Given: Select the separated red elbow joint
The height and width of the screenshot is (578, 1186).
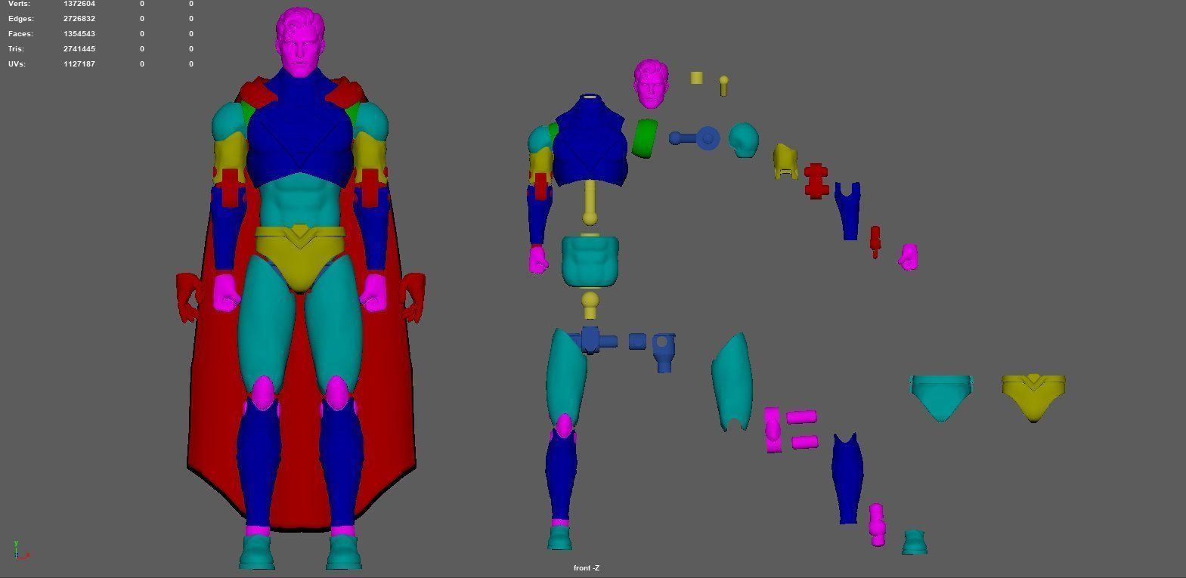Looking at the screenshot, I should tap(816, 181).
